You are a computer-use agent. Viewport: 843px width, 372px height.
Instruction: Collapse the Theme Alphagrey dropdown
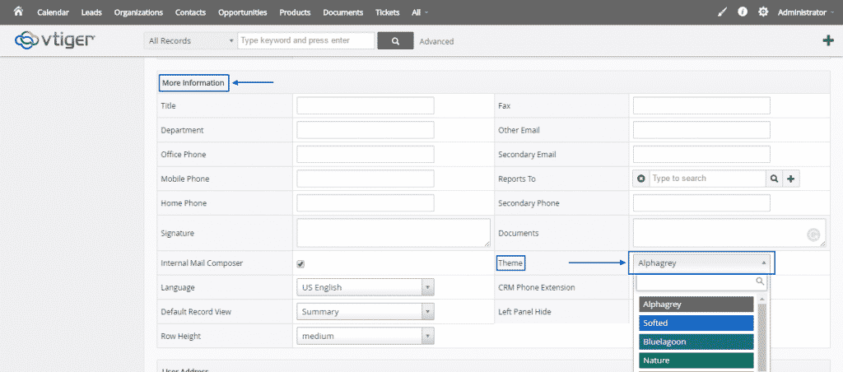pos(701,263)
